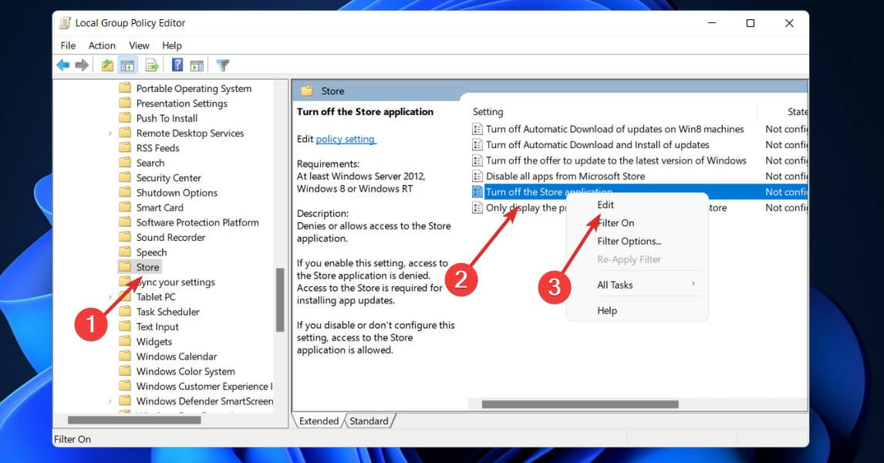
Task: Open the View menu
Action: 139,46
